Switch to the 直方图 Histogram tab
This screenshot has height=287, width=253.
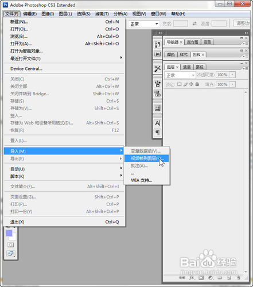coord(192,42)
